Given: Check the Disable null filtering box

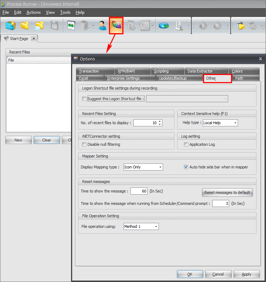Looking at the screenshot, I should tap(84, 144).
